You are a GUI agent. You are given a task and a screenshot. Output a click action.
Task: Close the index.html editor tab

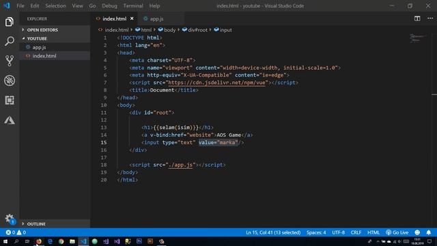pos(132,18)
